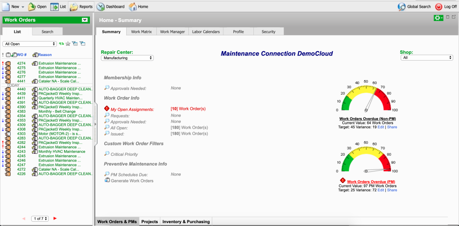Open work order 4274 clipboard icon
Screen dimensions: 459x226
pos(8,64)
